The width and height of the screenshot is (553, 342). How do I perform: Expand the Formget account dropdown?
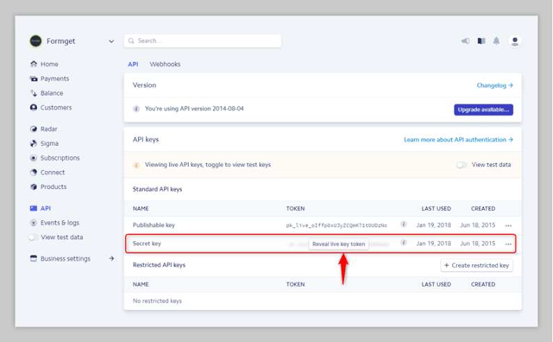tap(111, 41)
